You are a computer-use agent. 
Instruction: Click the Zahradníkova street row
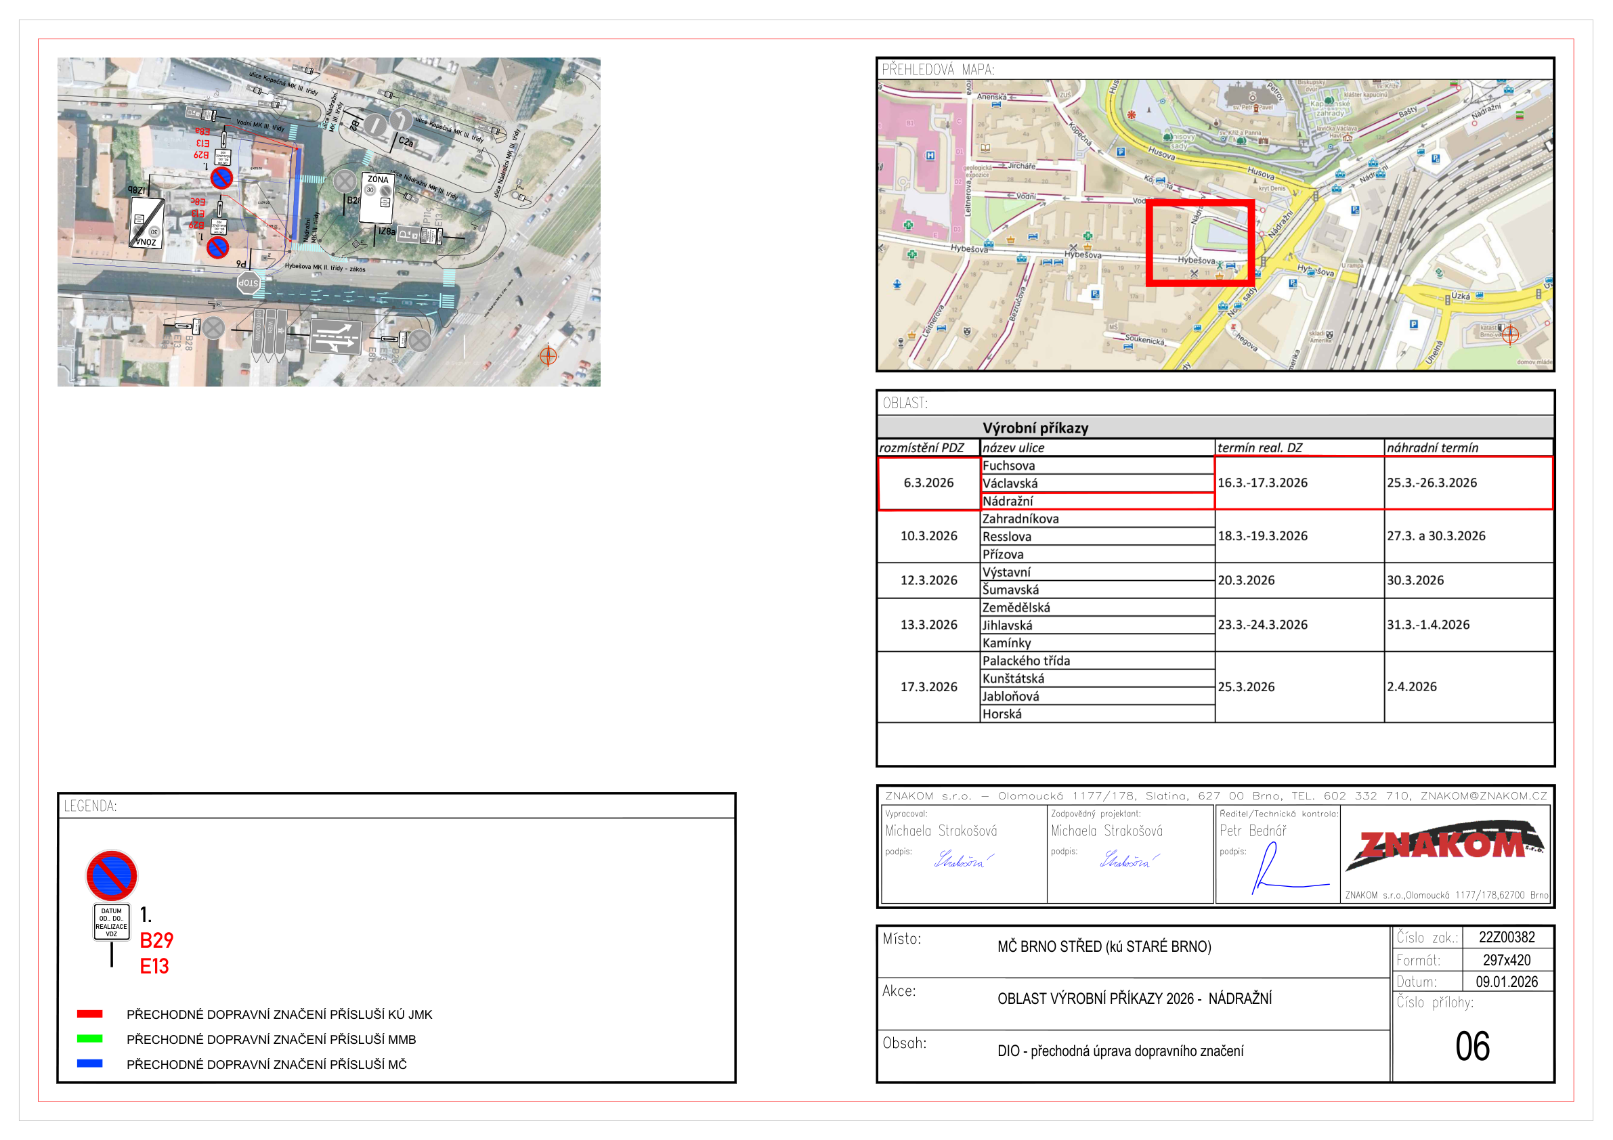[1098, 519]
